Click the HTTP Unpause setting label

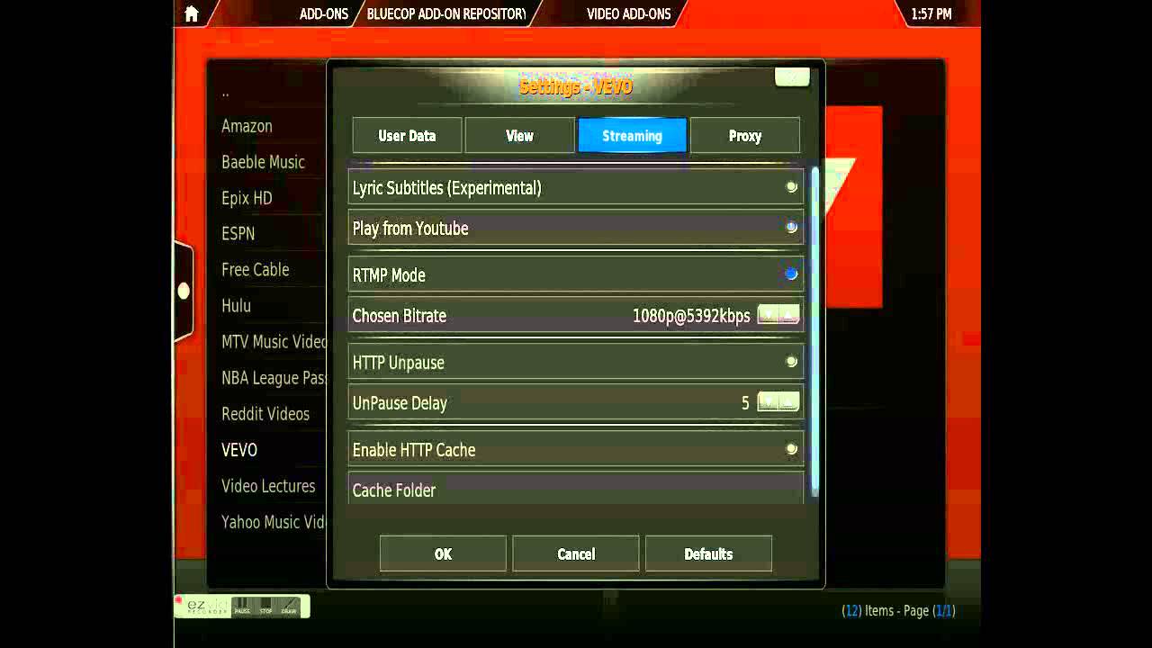pyautogui.click(x=398, y=363)
